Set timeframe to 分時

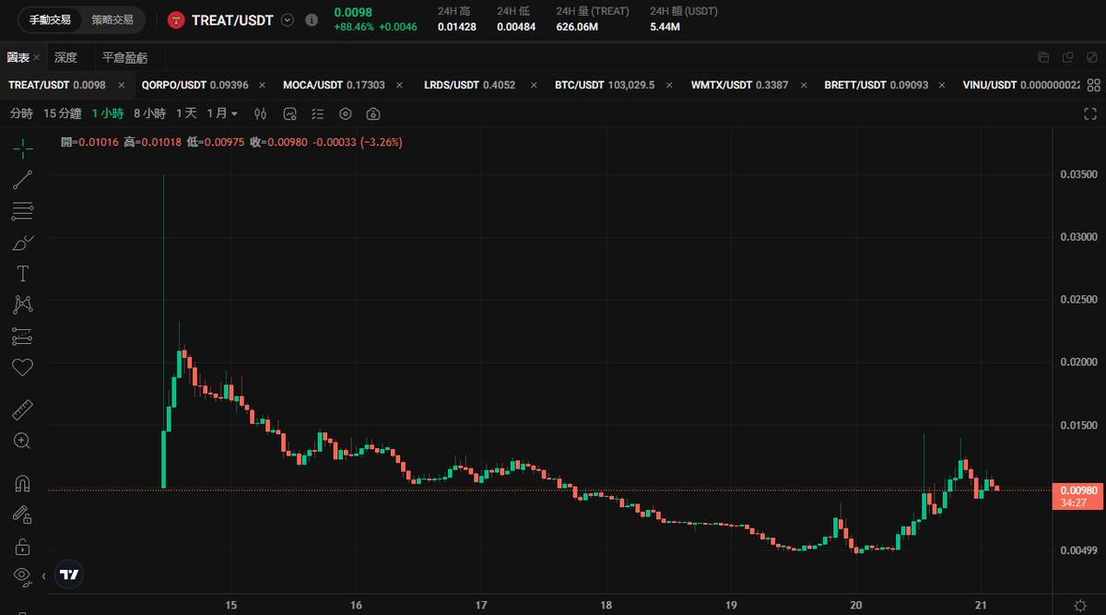(21, 113)
